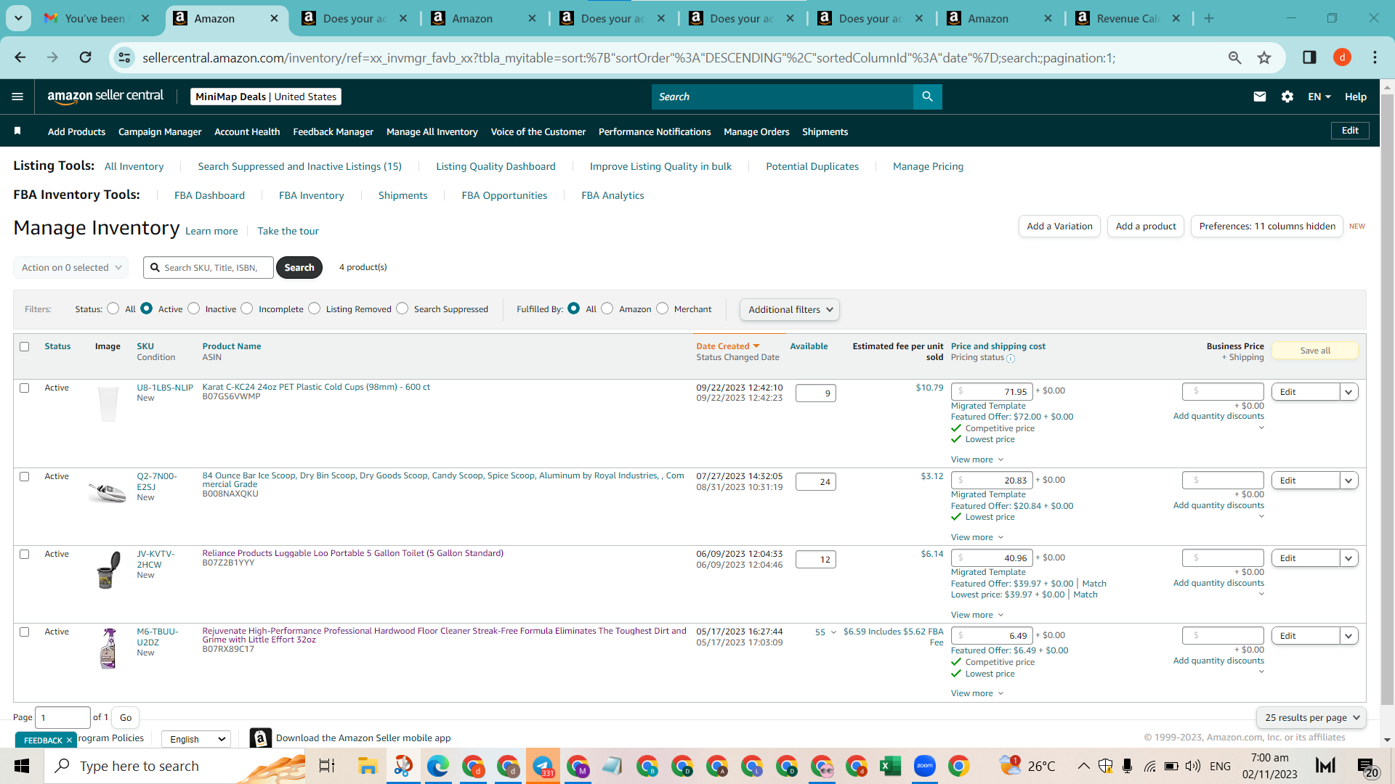The width and height of the screenshot is (1395, 784).
Task: Open the English language selector in footer
Action: 196,739
